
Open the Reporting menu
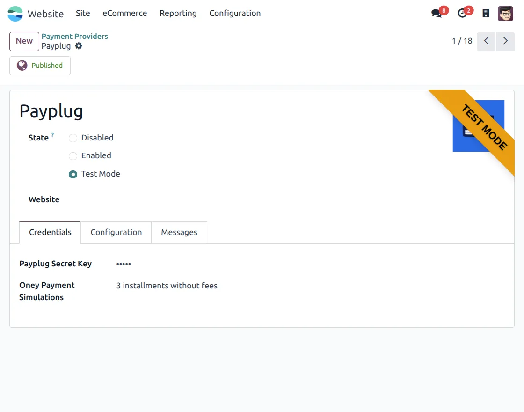click(x=178, y=13)
